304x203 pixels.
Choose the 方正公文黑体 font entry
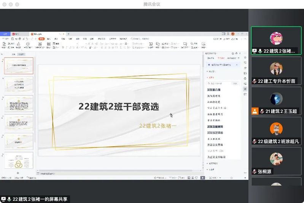click(215, 145)
